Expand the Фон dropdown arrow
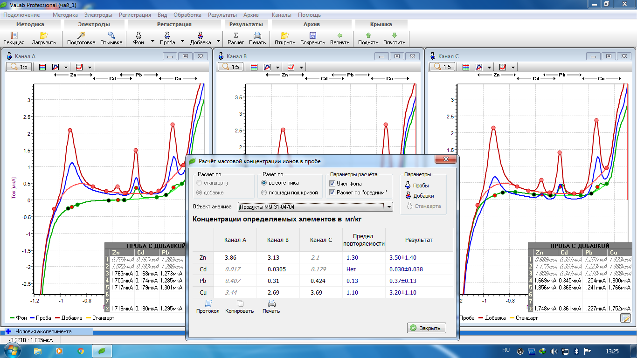The width and height of the screenshot is (637, 358). (x=152, y=41)
